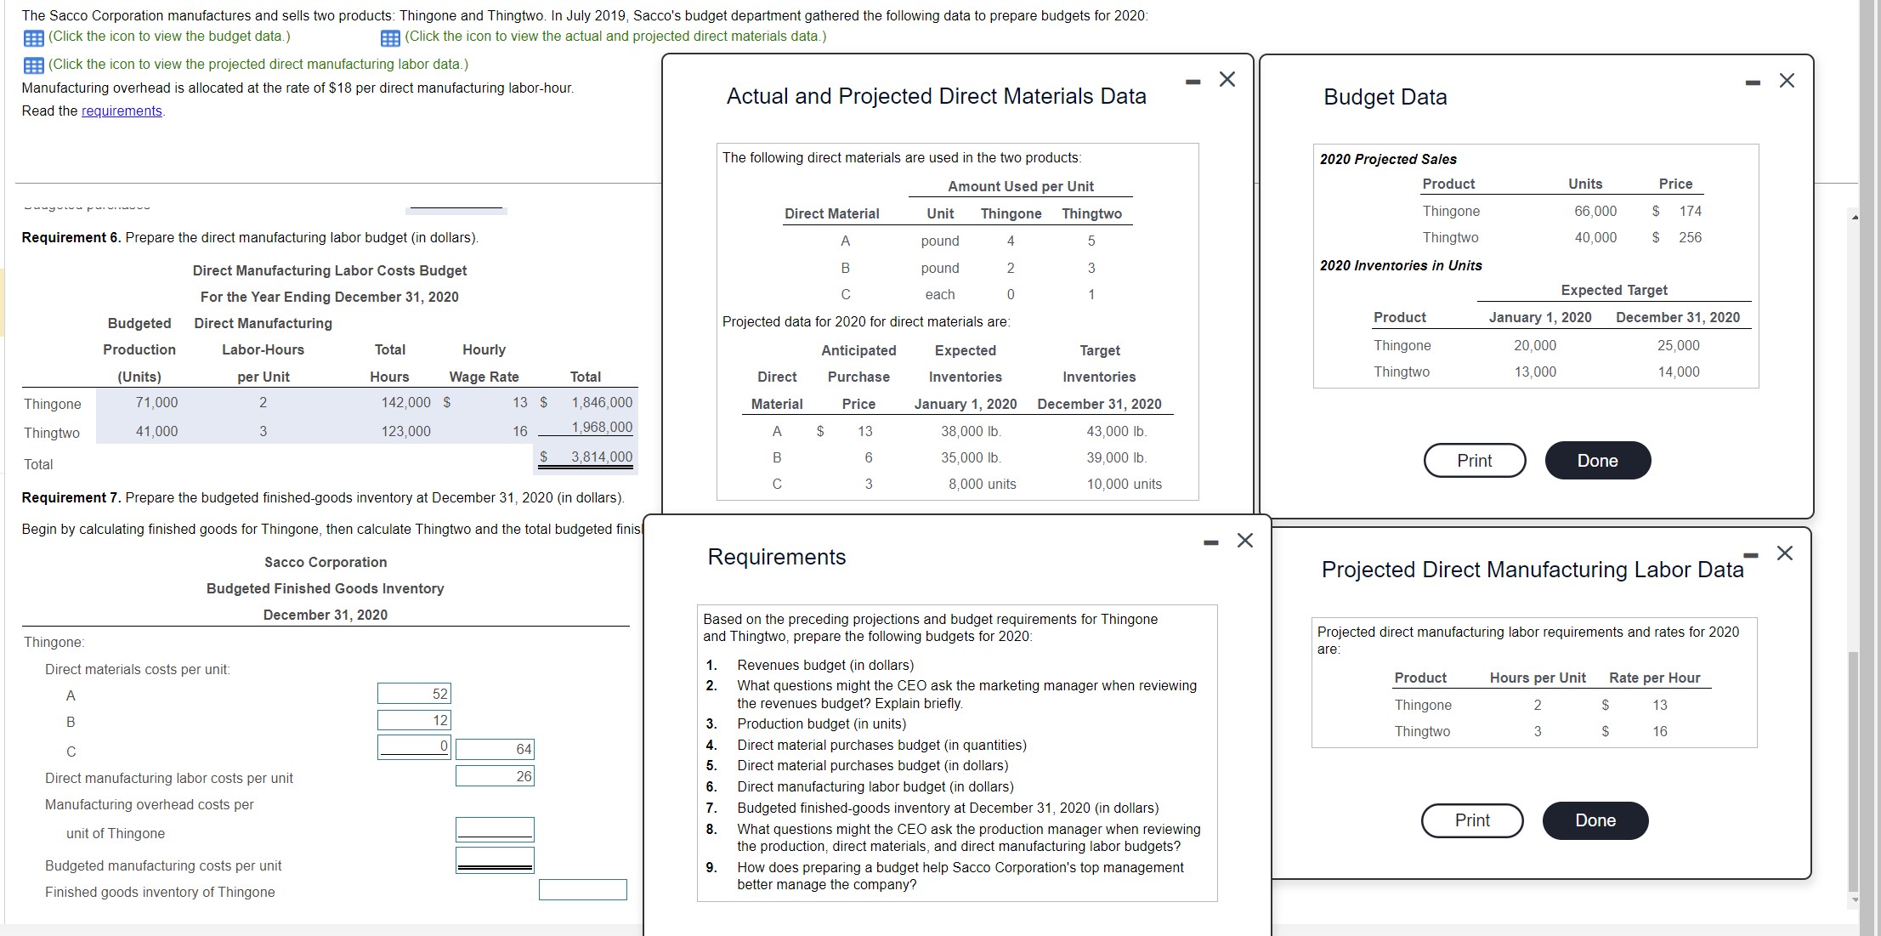Minimize the Projected Direct Manufacturing Labor Data window
The image size is (1881, 936).
tap(1750, 555)
